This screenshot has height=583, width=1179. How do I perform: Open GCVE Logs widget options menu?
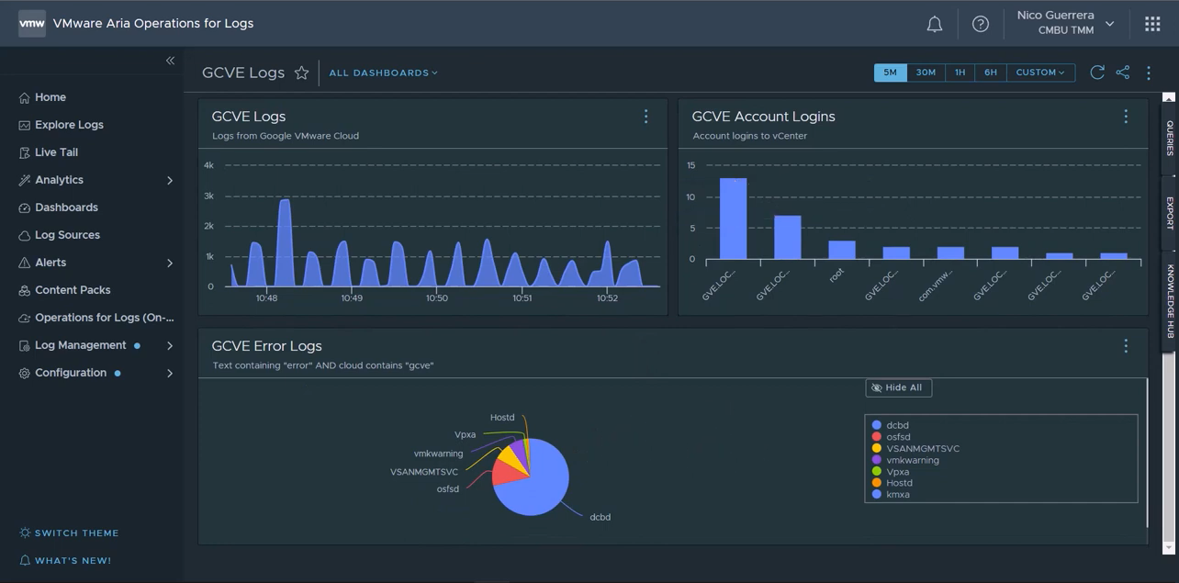coord(646,117)
